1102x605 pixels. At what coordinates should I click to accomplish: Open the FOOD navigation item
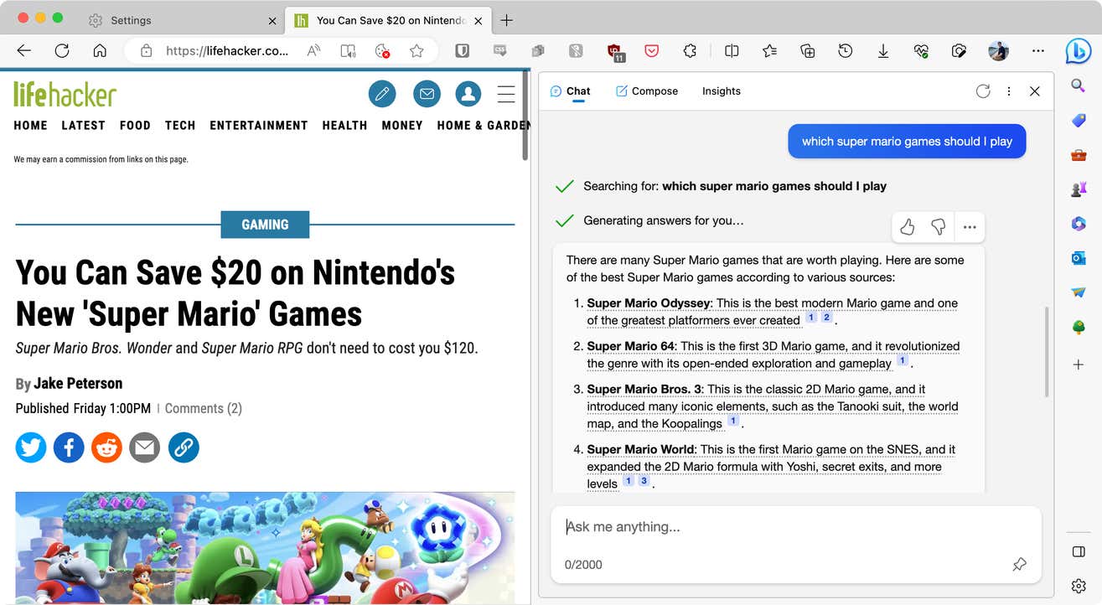[135, 125]
